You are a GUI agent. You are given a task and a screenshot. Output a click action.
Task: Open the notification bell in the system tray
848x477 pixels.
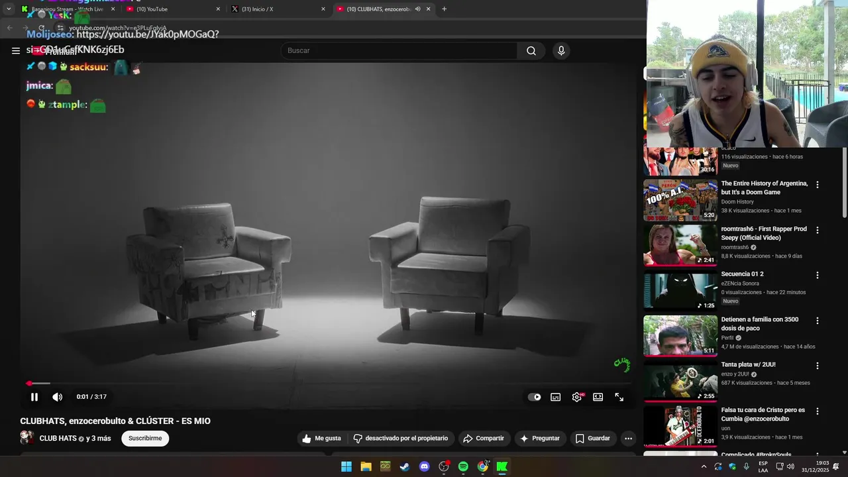coord(836,466)
